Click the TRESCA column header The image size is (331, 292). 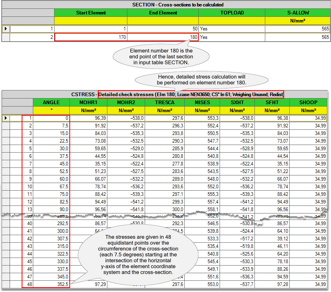[166, 103]
